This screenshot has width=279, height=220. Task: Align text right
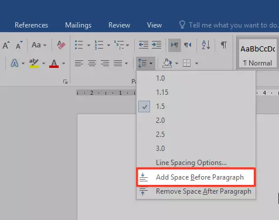point(105,63)
